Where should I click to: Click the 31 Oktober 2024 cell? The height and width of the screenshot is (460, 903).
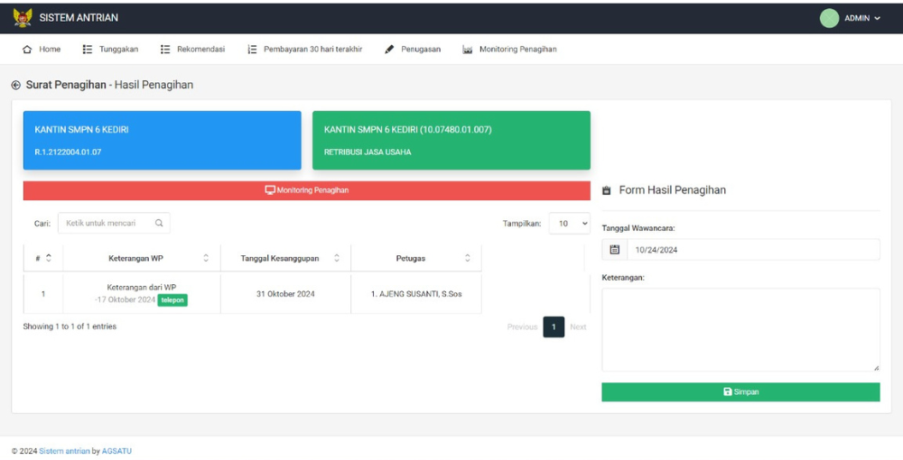pos(285,294)
